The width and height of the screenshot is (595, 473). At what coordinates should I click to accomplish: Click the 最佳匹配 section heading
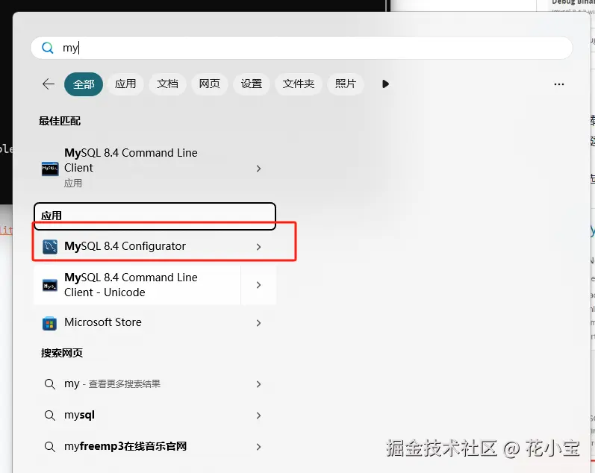[x=60, y=121]
